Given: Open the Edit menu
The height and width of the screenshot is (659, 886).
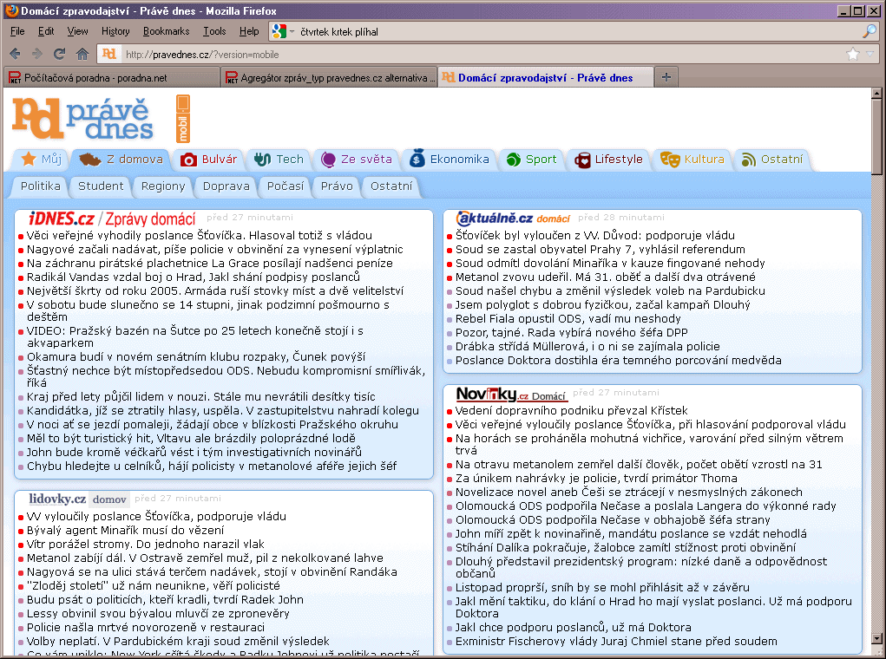Looking at the screenshot, I should point(46,31).
